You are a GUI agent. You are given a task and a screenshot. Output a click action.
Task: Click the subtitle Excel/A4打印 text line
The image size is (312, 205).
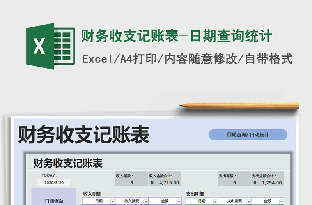[x=187, y=59]
